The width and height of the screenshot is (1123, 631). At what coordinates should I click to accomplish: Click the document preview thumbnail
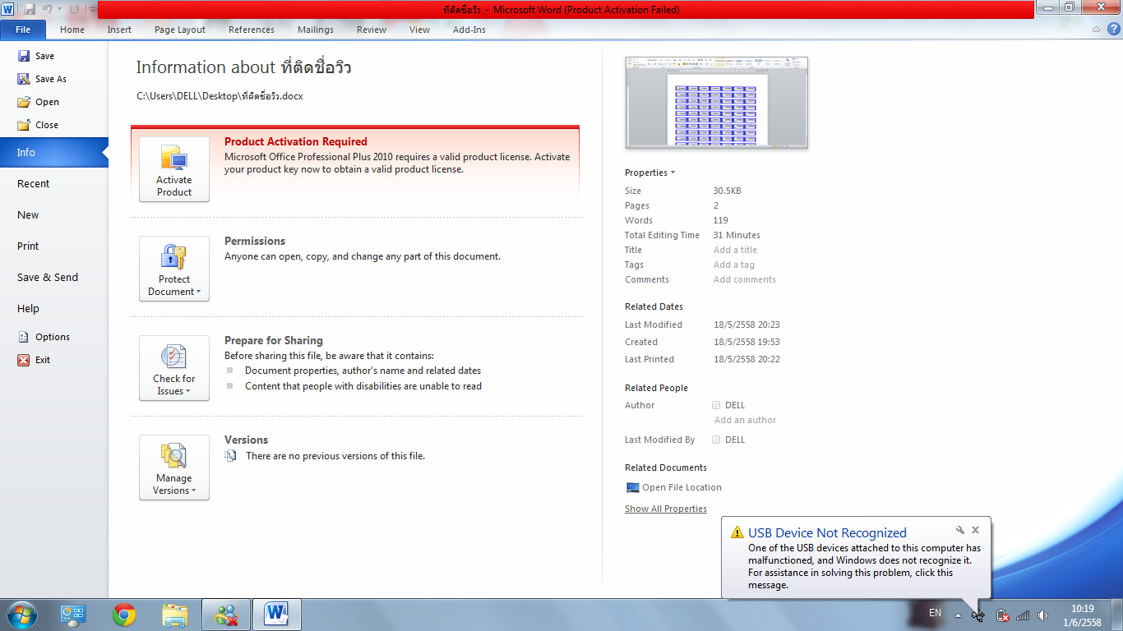tap(717, 103)
